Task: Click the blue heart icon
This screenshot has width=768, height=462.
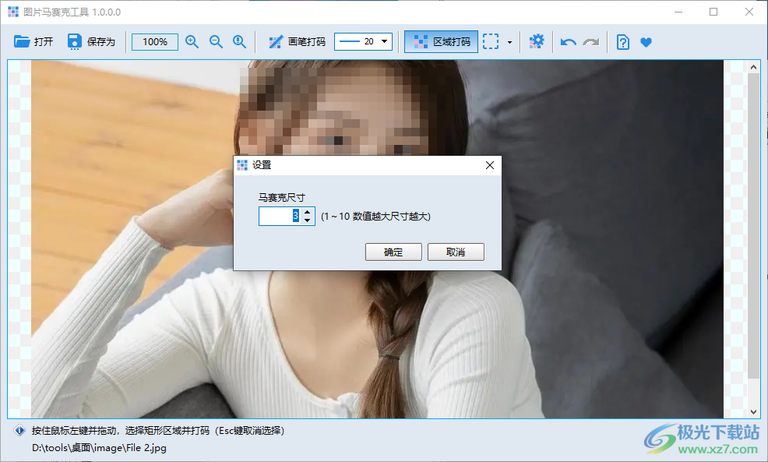Action: [646, 42]
